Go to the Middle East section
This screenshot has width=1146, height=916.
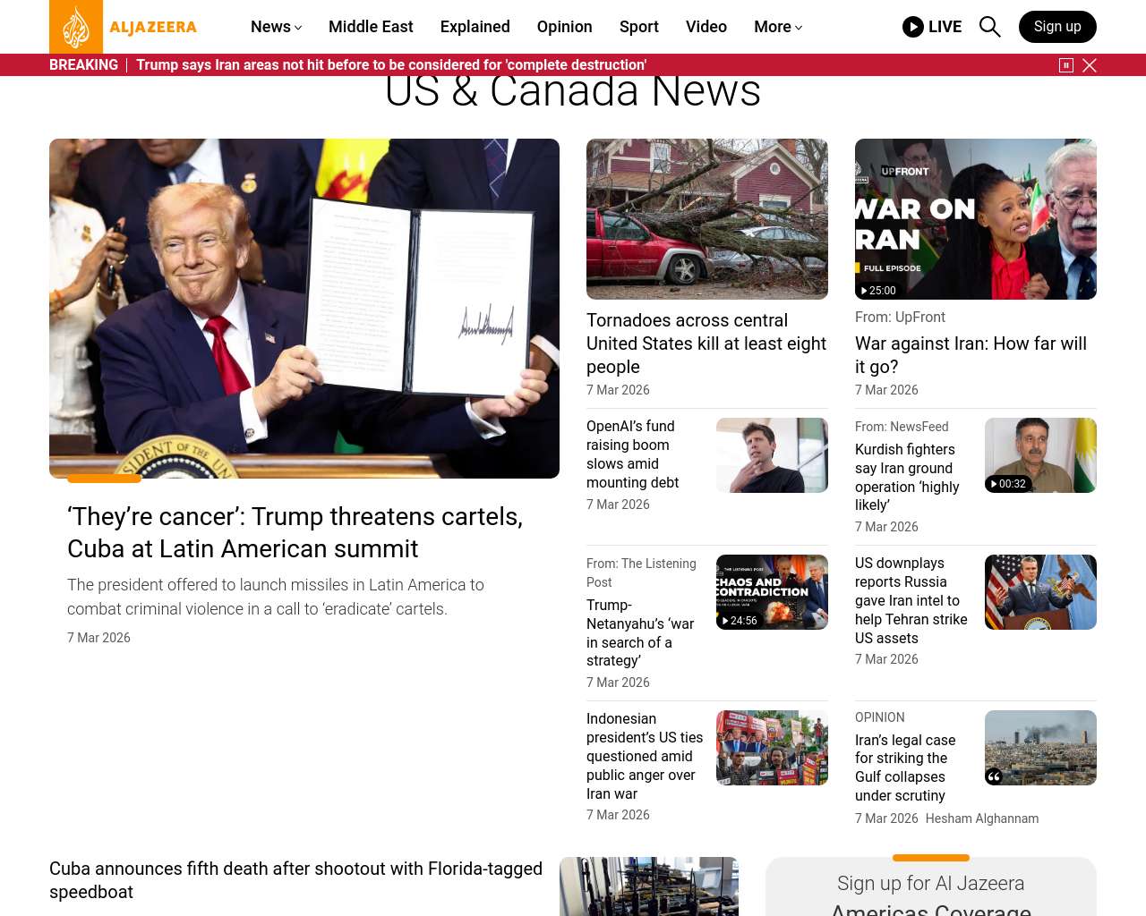tap(371, 27)
